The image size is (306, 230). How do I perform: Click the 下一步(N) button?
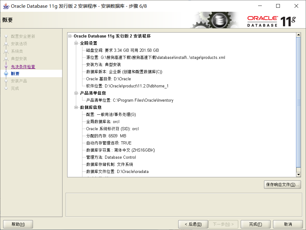click(x=223, y=224)
